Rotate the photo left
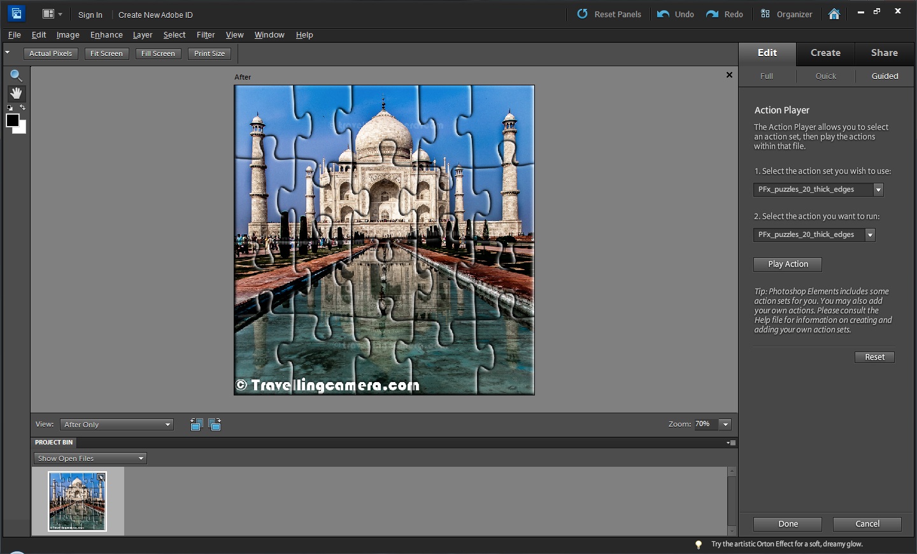 pyautogui.click(x=196, y=425)
